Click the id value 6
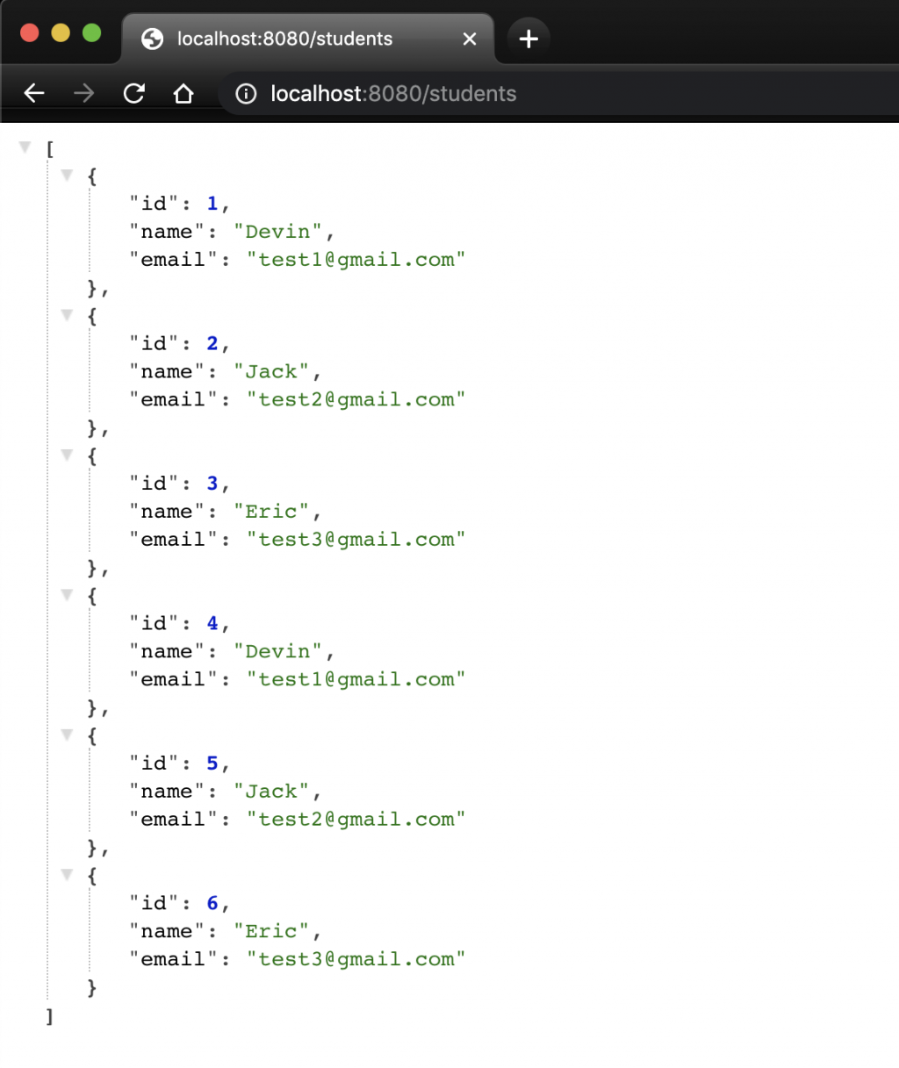 tap(212, 903)
